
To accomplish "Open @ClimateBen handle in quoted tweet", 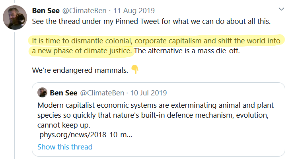I will pos(102,93).
